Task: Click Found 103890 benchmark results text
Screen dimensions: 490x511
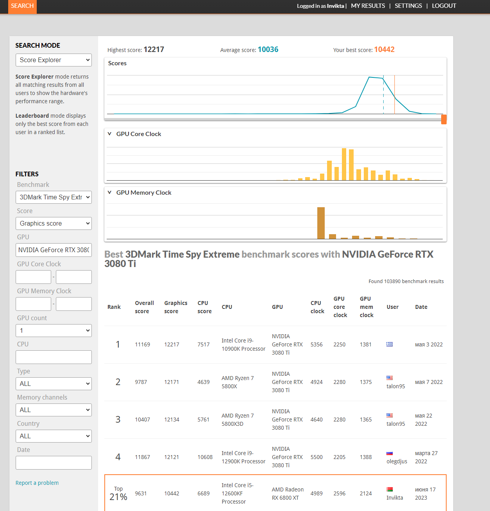Action: (x=406, y=281)
